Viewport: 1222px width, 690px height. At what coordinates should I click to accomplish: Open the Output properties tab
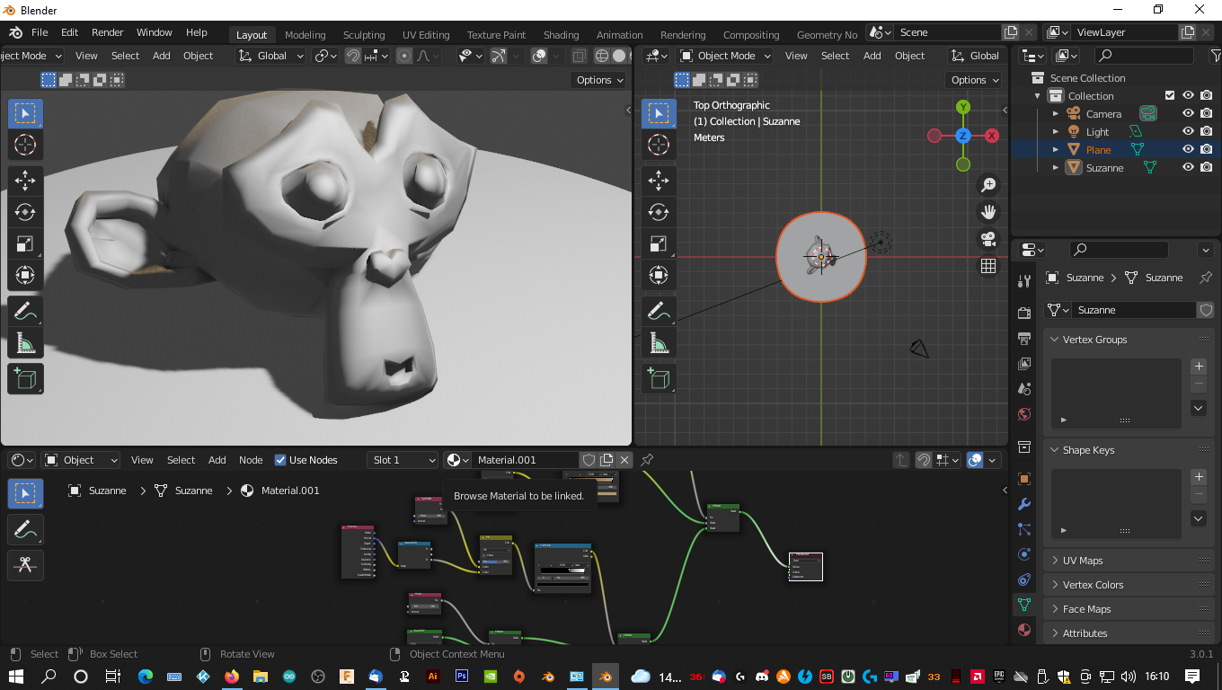point(1024,338)
